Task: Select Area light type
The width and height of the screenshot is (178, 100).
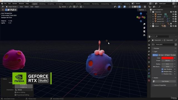Action: point(173,55)
